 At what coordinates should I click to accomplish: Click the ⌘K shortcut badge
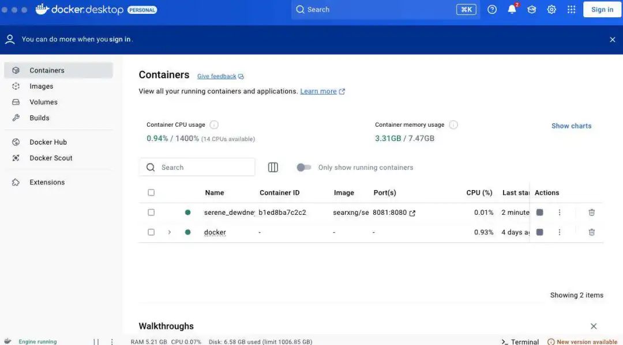[x=466, y=10]
